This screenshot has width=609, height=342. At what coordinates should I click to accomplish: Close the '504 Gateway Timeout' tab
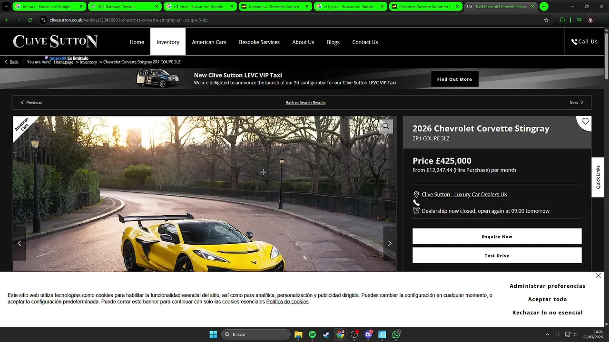[156, 7]
